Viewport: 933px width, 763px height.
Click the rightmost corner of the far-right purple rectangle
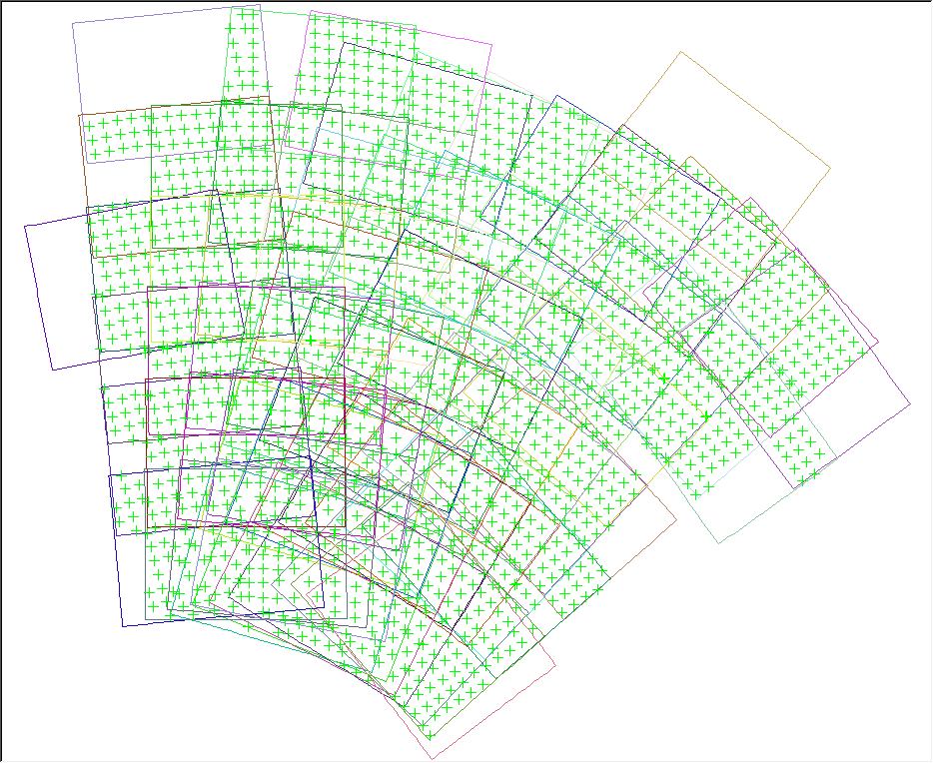[x=911, y=404]
